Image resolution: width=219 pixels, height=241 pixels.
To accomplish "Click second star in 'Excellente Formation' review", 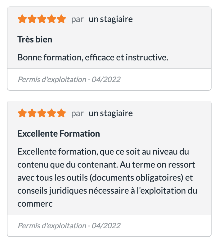I will coord(32,113).
